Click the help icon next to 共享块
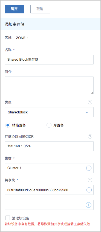 90,180
